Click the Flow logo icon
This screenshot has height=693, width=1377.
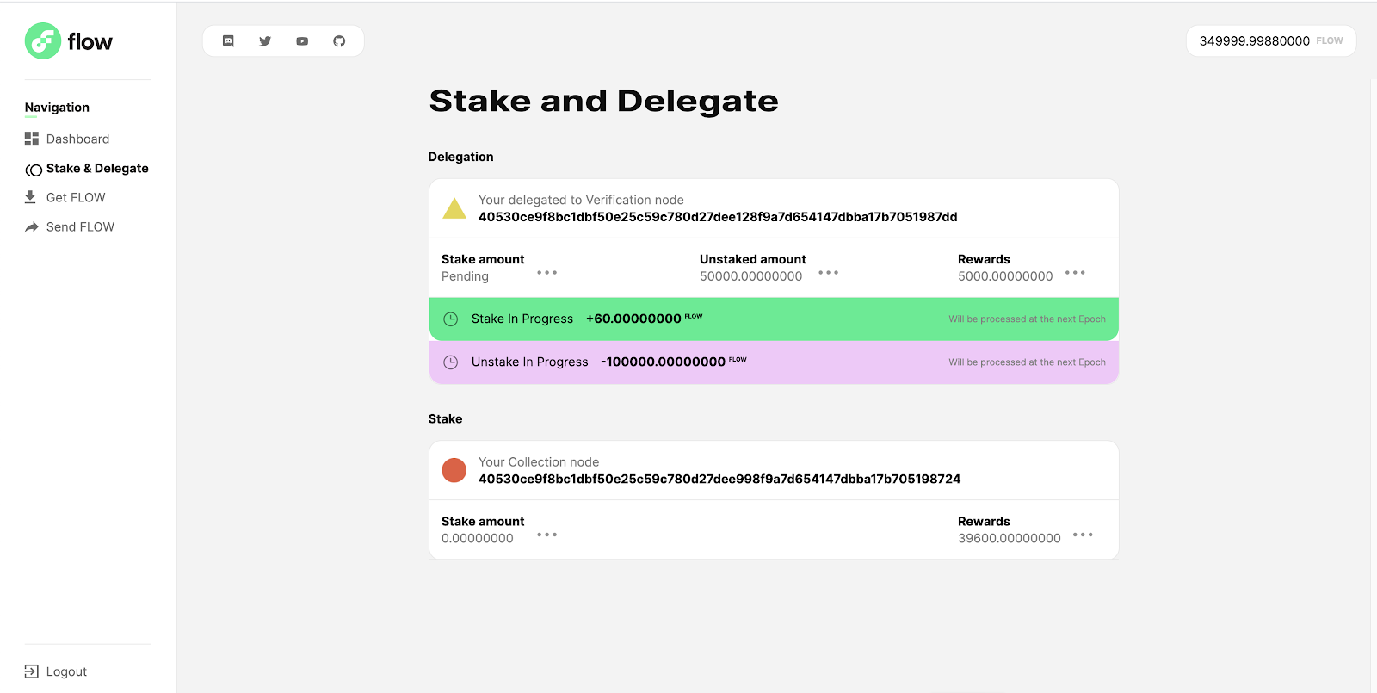pos(42,41)
